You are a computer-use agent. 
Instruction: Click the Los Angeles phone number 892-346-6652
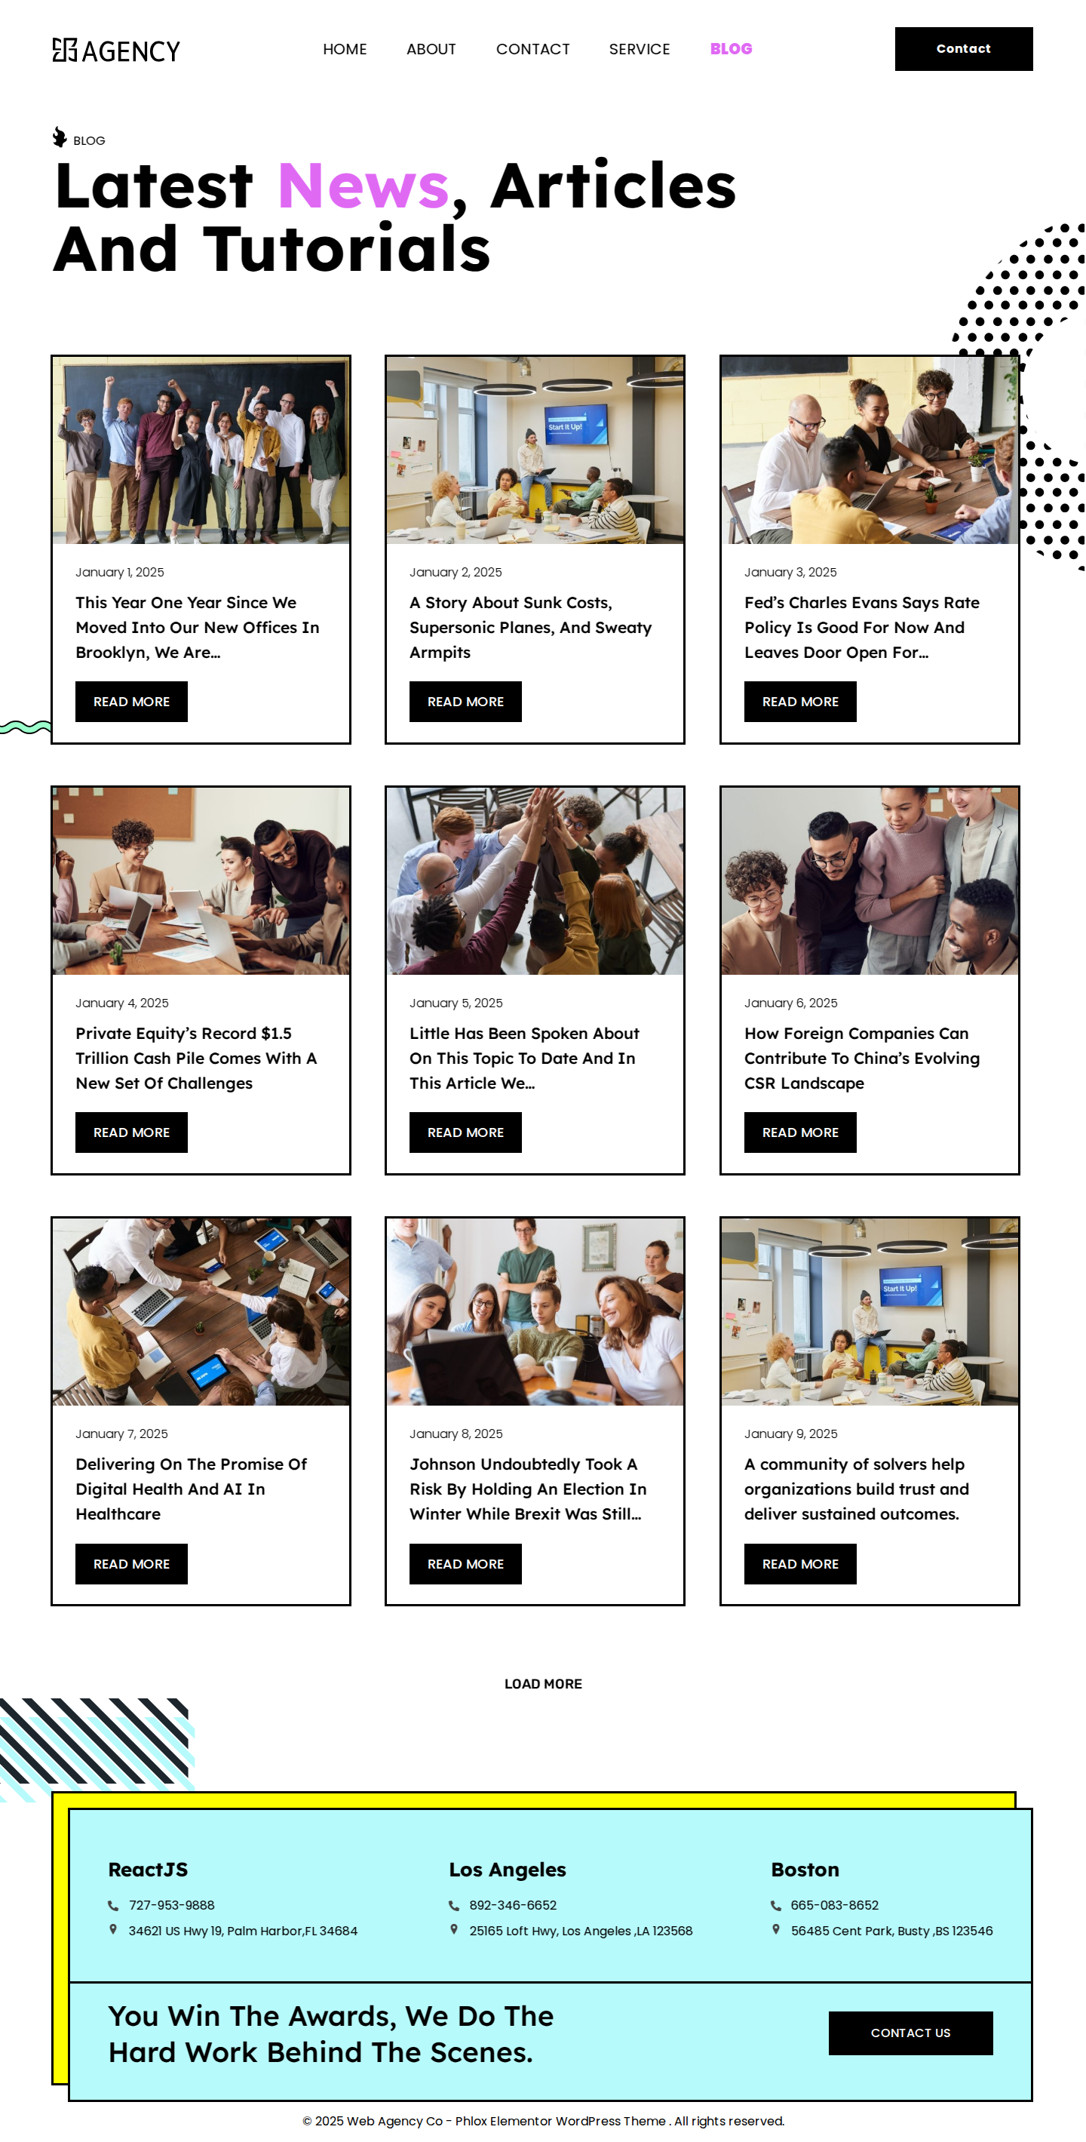click(513, 1905)
